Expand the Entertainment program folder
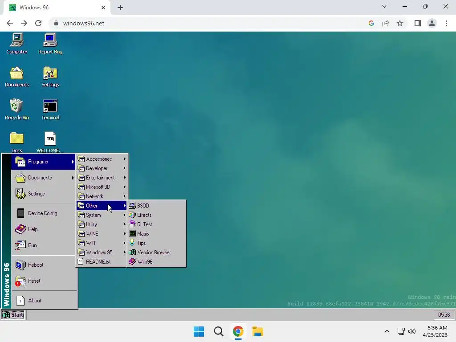 (102, 177)
